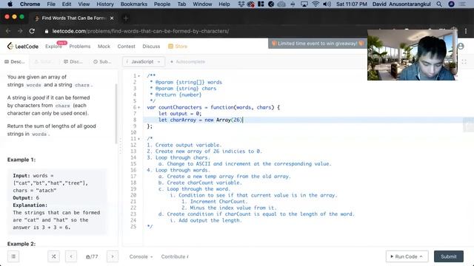Image resolution: width=474 pixels, height=266 pixels.
Task: Open the Window menu
Action: click(202, 4)
